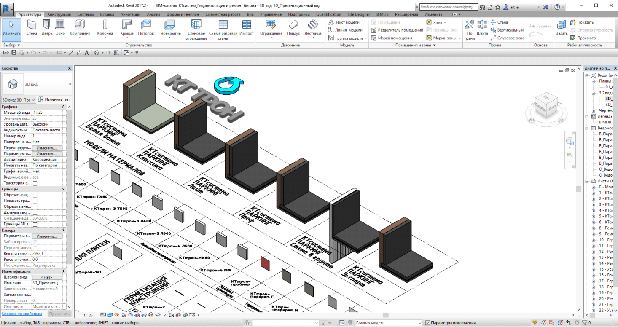Click the Door (Дверь) tool
Screen dimensions: 618x327
(47, 28)
